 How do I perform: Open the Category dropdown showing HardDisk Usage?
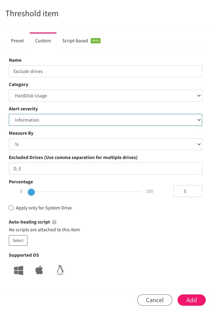click(105, 96)
